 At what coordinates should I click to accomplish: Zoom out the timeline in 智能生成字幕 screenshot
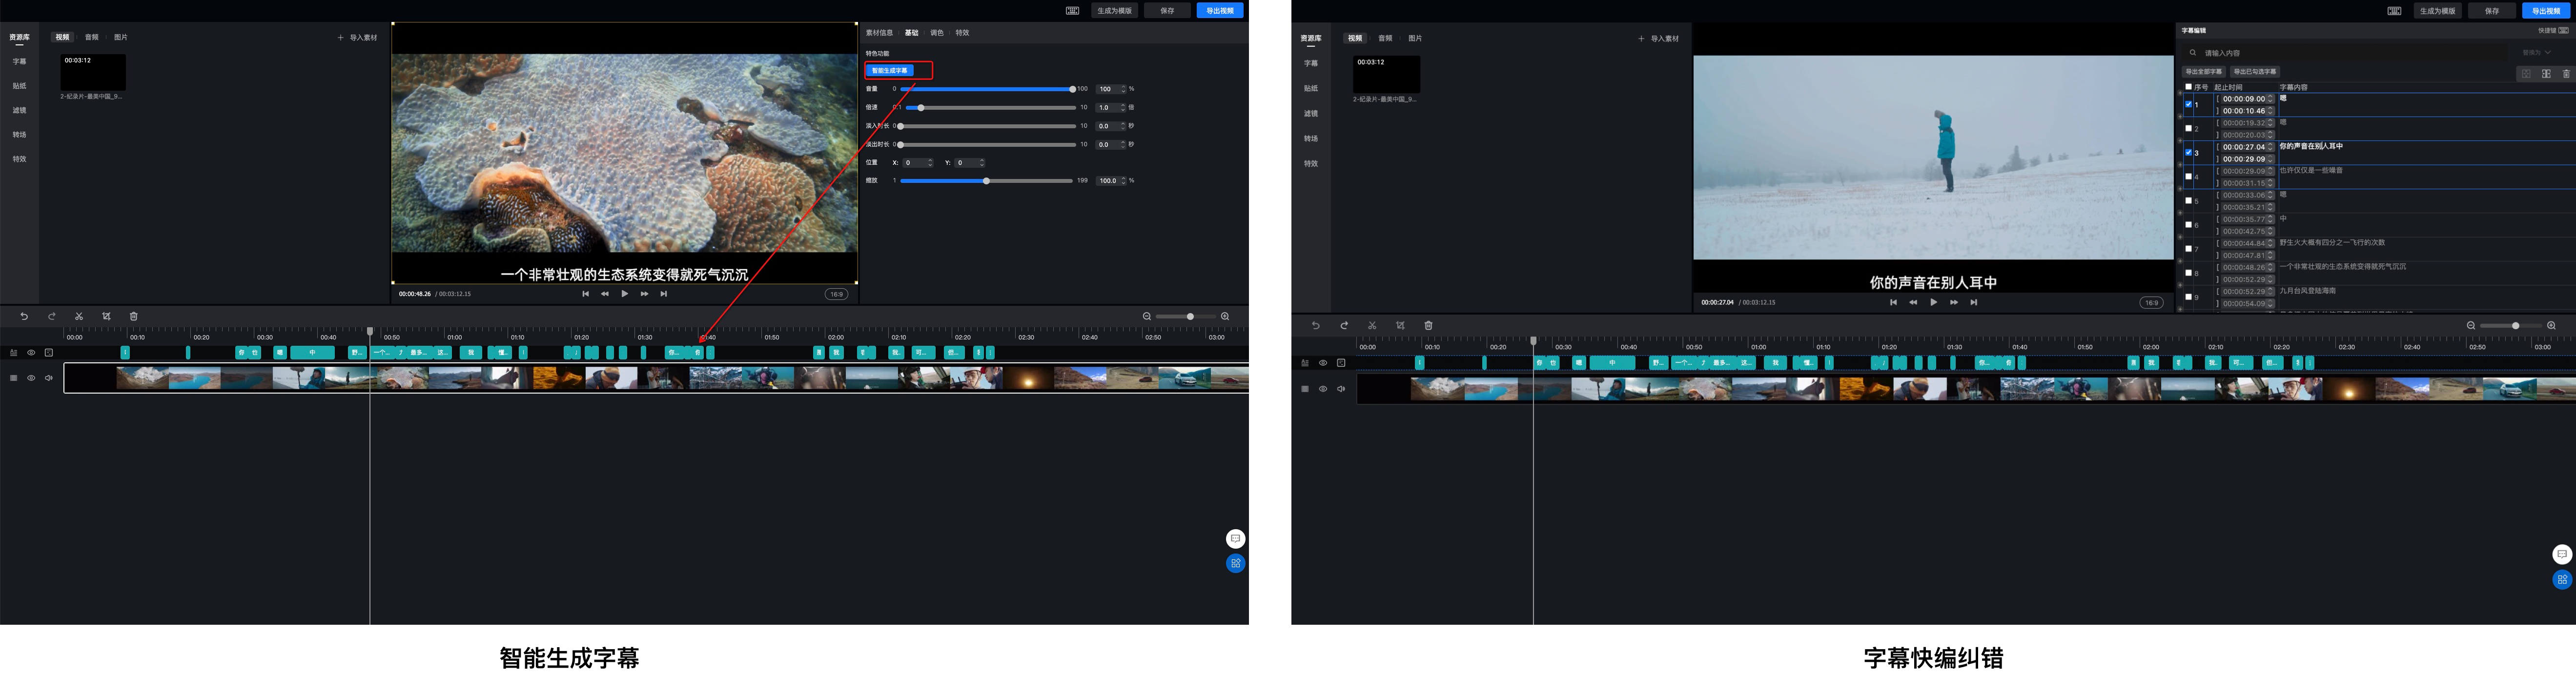coord(1147,317)
